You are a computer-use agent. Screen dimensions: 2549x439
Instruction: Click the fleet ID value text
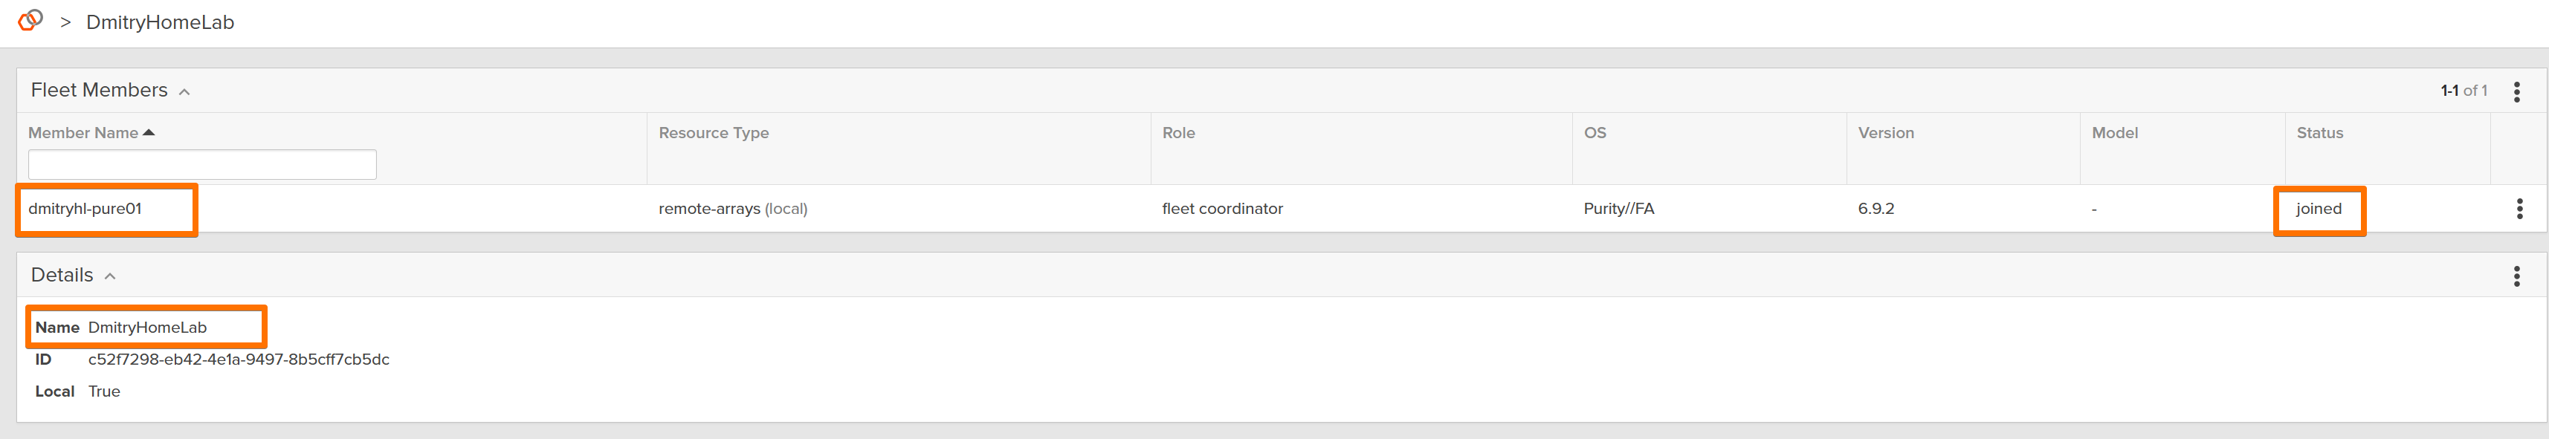point(239,360)
